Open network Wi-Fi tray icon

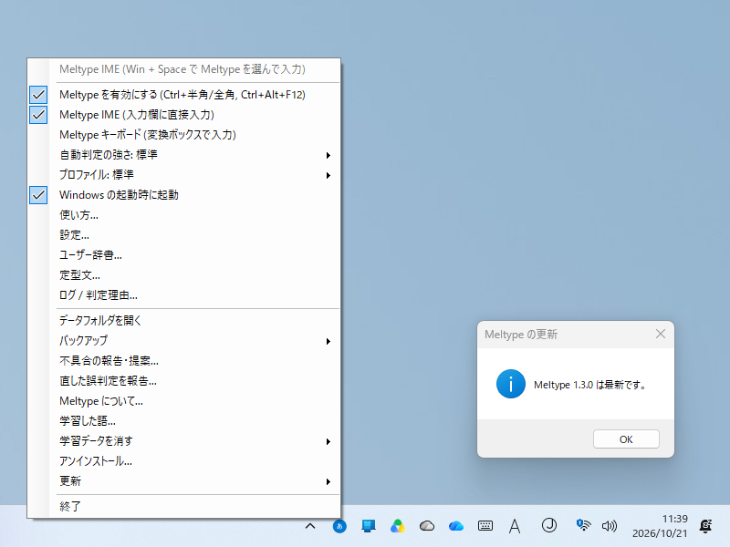(583, 526)
